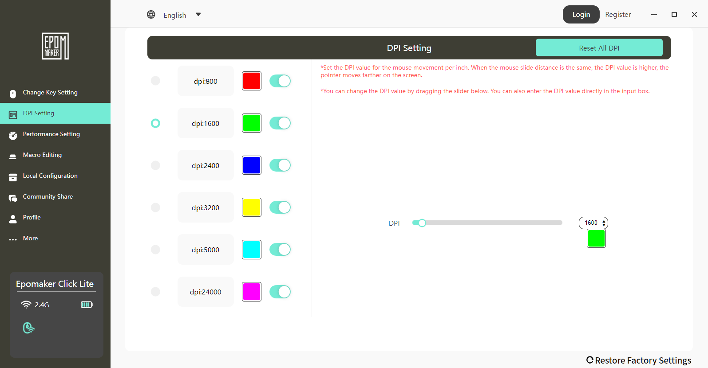Go to the Profile section

32,218
